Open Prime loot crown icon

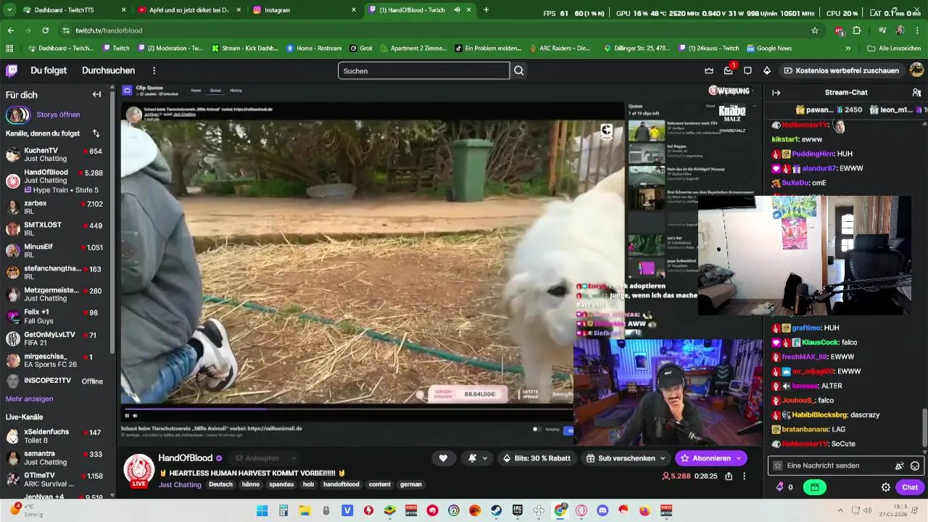pyautogui.click(x=709, y=70)
